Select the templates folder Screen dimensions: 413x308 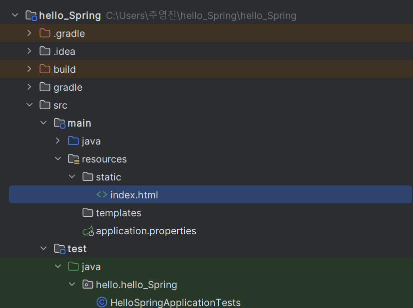point(118,213)
